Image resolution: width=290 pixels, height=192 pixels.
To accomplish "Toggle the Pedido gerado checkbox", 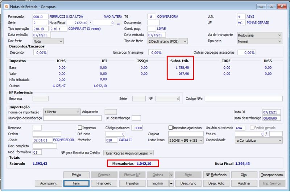I will (x=252, y=128).
